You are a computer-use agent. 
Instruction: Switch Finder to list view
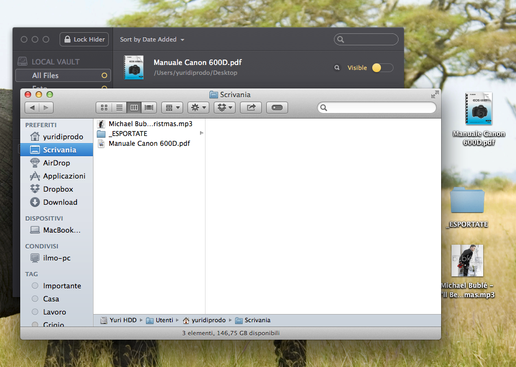pyautogui.click(x=119, y=108)
